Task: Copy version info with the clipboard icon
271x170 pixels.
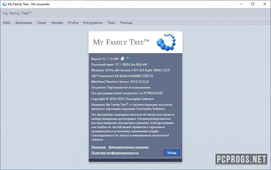Action: pyautogui.click(x=122, y=59)
